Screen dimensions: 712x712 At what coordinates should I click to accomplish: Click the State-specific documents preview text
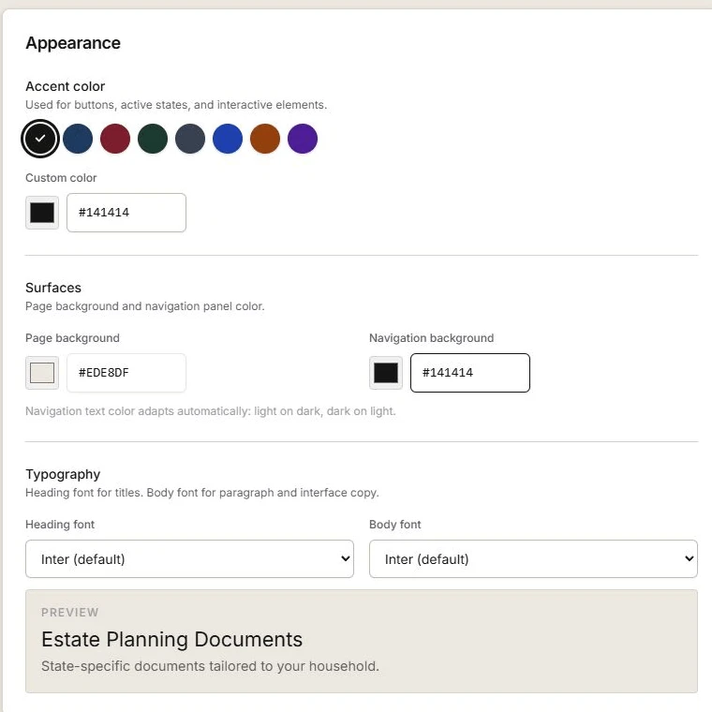(210, 666)
